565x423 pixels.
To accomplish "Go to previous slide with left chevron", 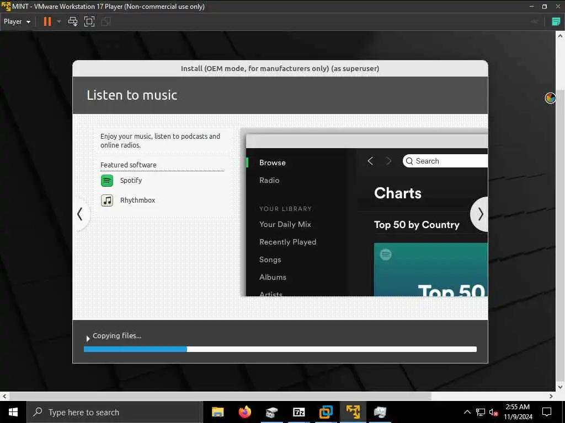I will (80, 214).
